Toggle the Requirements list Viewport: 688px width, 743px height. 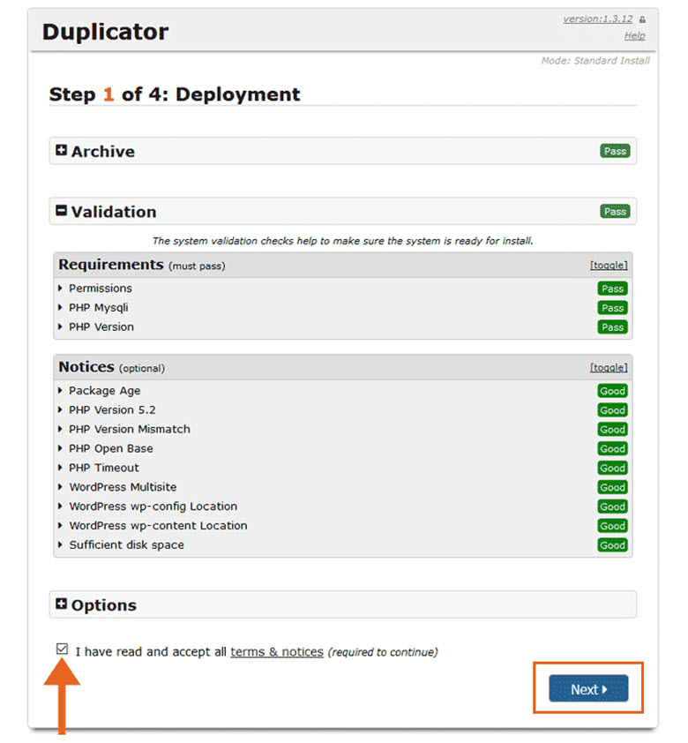609,266
